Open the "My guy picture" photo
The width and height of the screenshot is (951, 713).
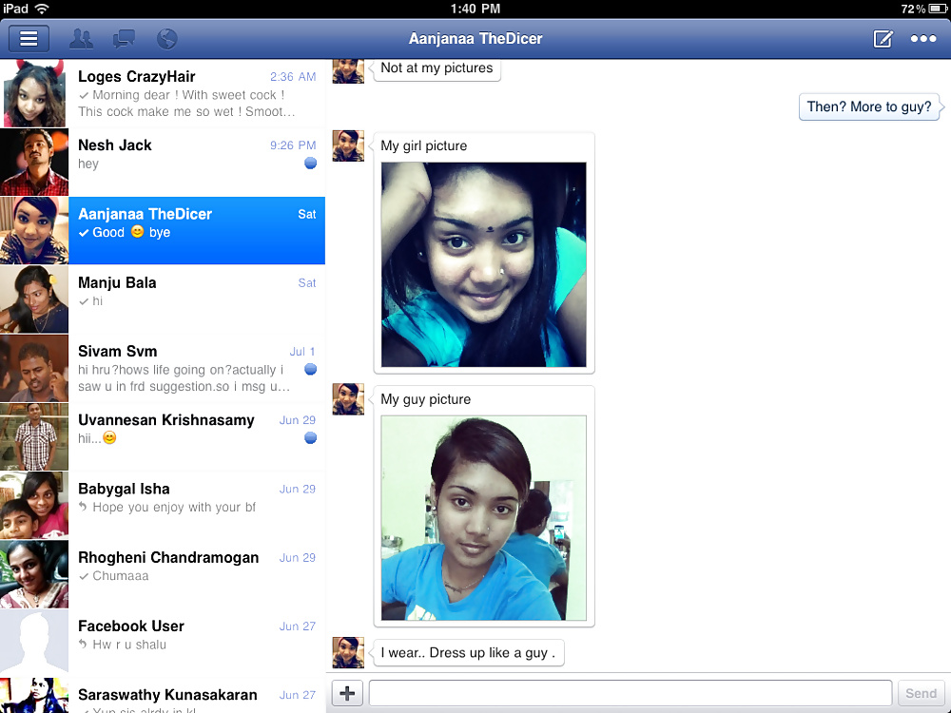(x=484, y=518)
